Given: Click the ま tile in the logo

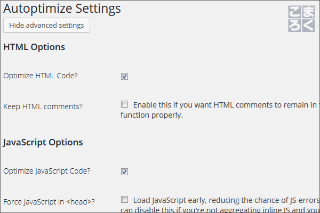Looking at the screenshot, I should 308,12.
